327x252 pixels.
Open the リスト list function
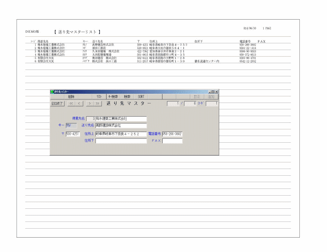coord(99,97)
